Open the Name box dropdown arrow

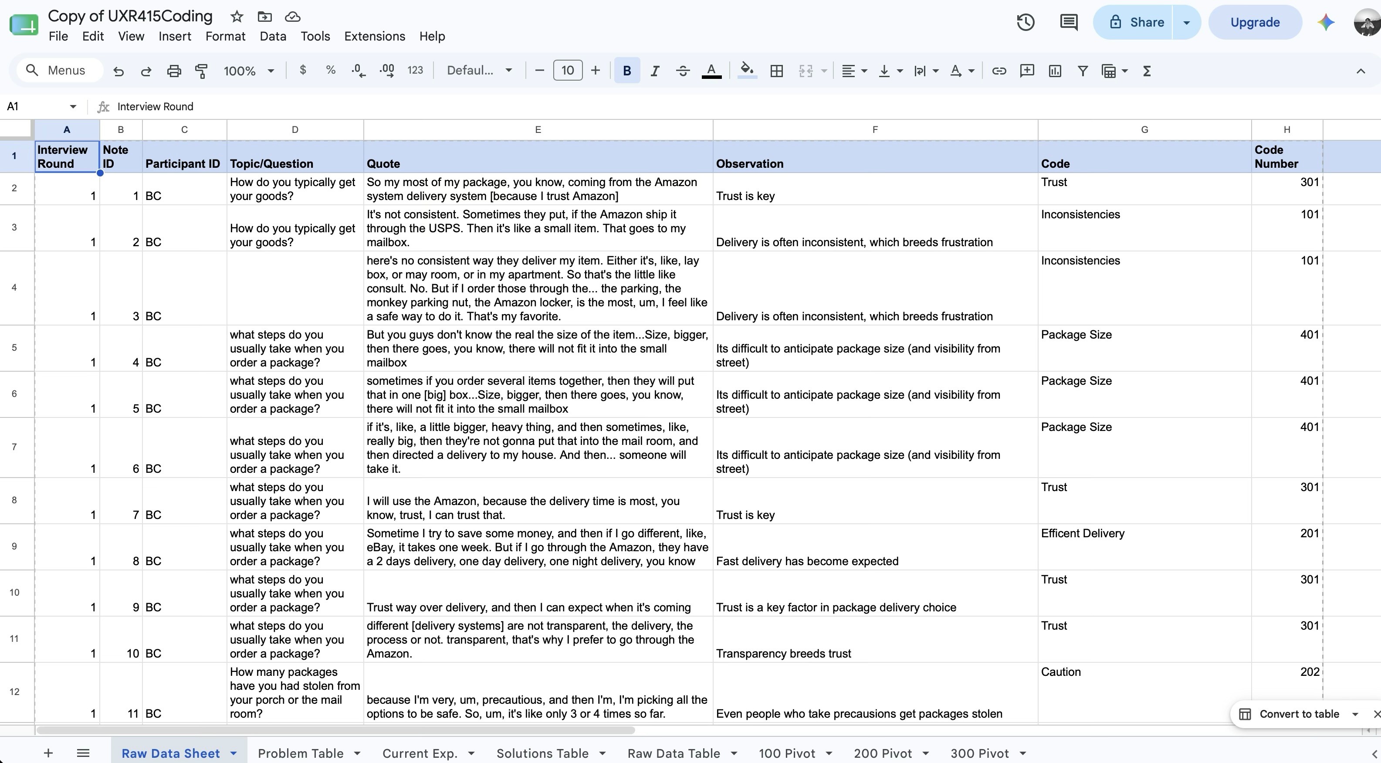pyautogui.click(x=73, y=106)
